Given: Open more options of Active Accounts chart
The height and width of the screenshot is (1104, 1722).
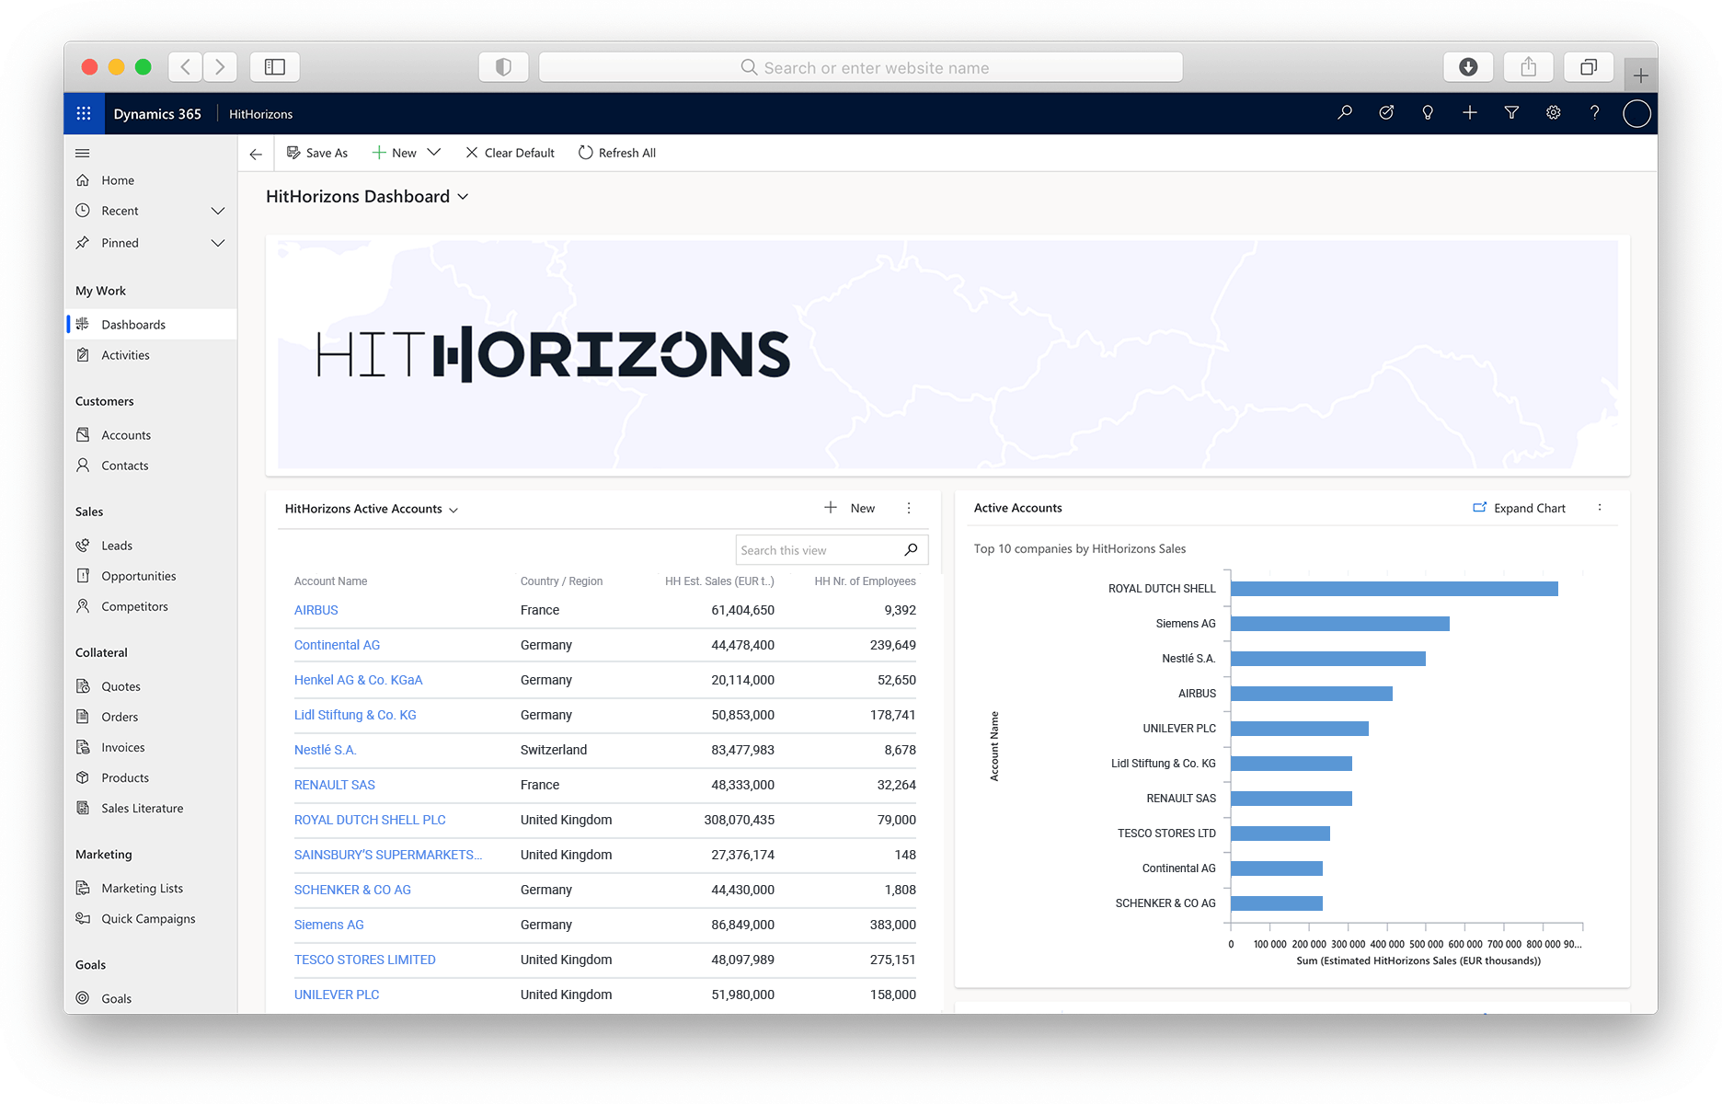Looking at the screenshot, I should 1600,508.
